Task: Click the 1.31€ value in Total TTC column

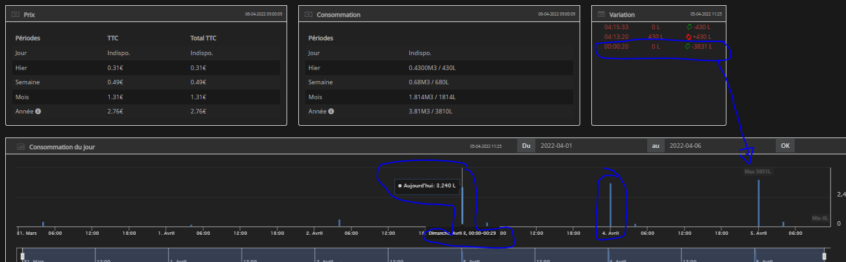Action: coord(199,97)
